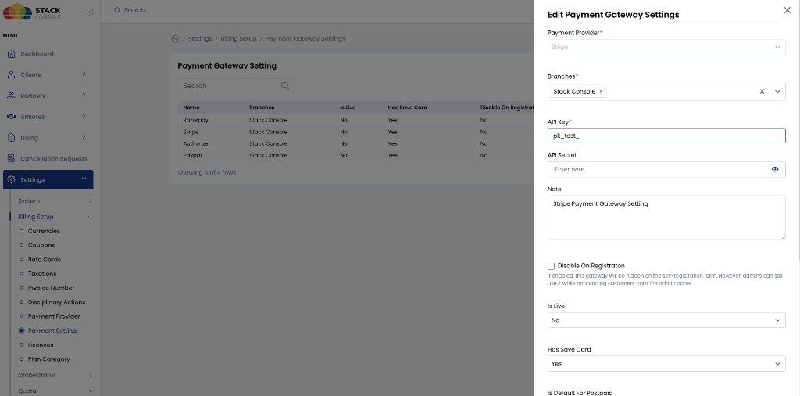Click the Dashboard home icon in sidebar
Image resolution: width=800 pixels, height=396 pixels.
point(11,54)
